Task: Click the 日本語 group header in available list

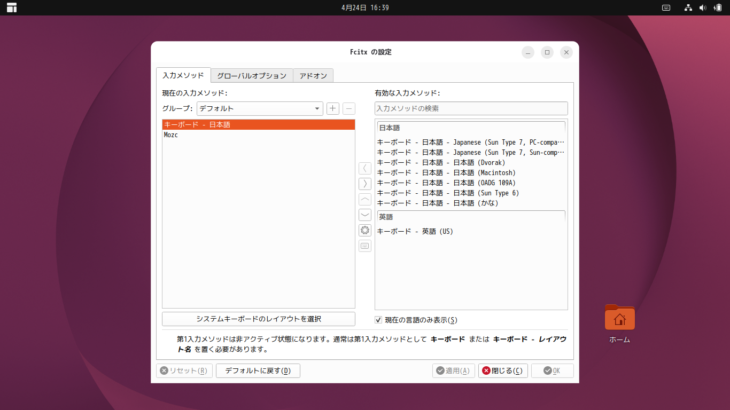Action: tap(471, 128)
